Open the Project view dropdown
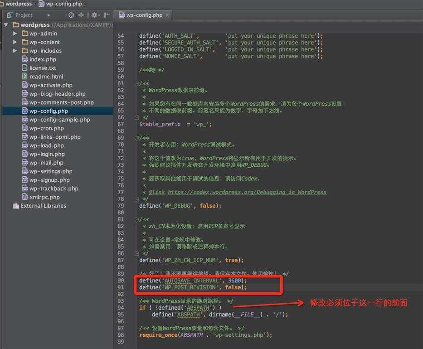 [49, 15]
